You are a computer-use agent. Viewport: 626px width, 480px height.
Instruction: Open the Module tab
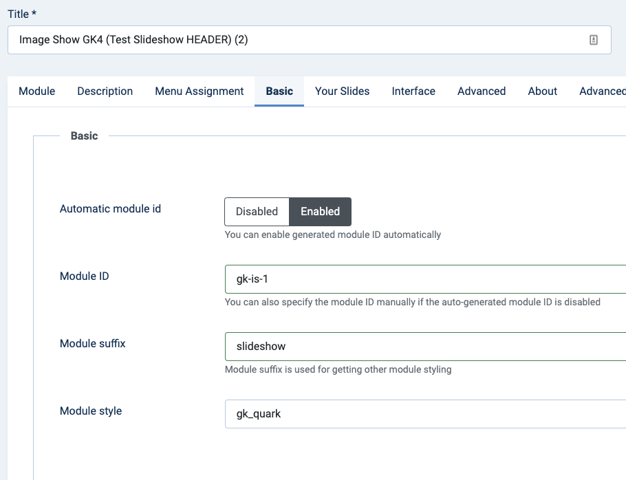pos(37,91)
